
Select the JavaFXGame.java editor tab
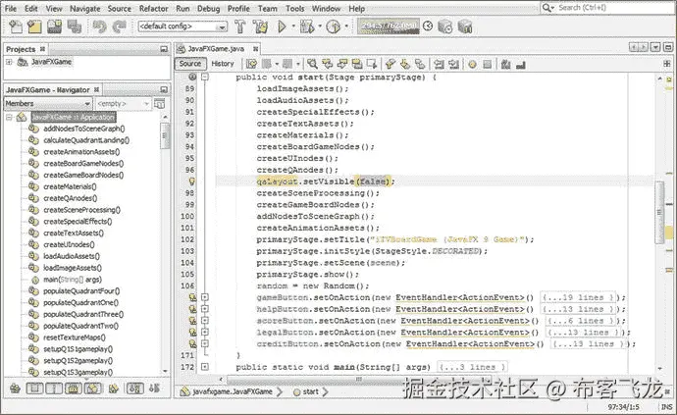click(x=217, y=49)
